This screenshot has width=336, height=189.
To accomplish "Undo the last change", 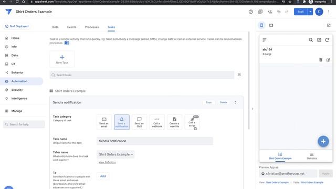I will pos(279,12).
